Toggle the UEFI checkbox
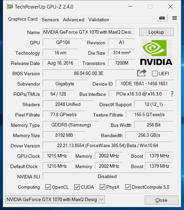This screenshot has height=210, width=184. [x=155, y=74]
